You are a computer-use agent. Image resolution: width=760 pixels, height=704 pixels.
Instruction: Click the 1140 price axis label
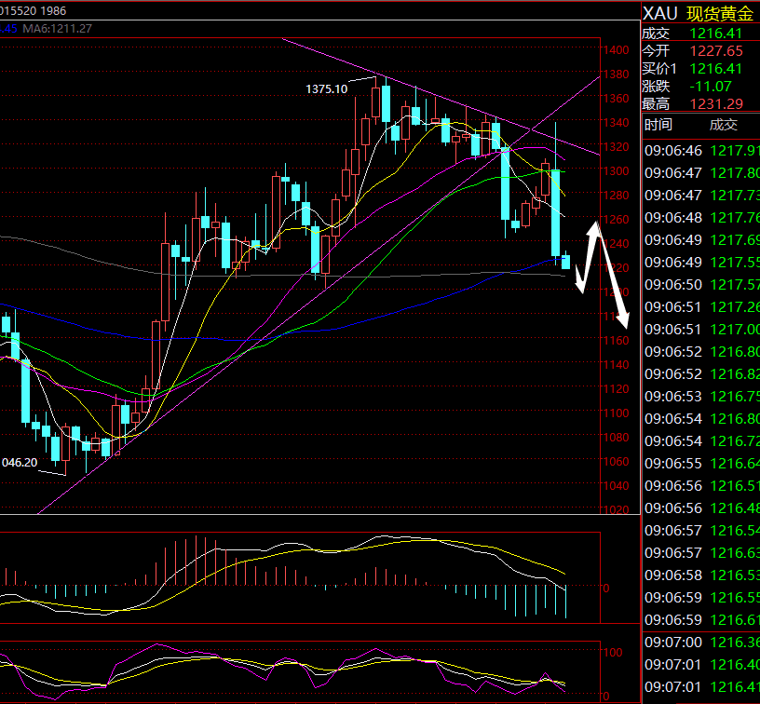[x=616, y=365]
